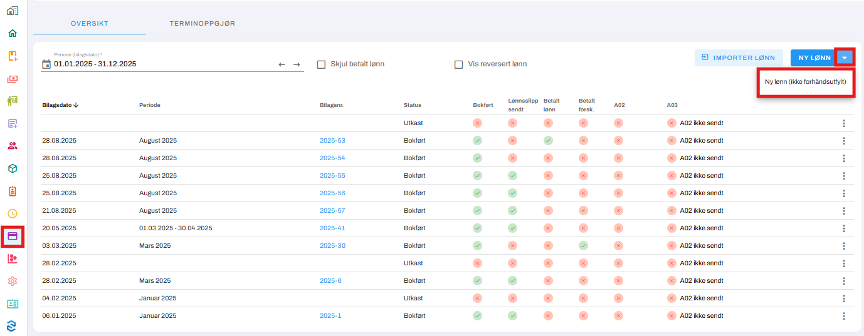Image resolution: width=864 pixels, height=336 pixels.
Task: Open the orange clipboard sidebar icon
Action: 13,191
